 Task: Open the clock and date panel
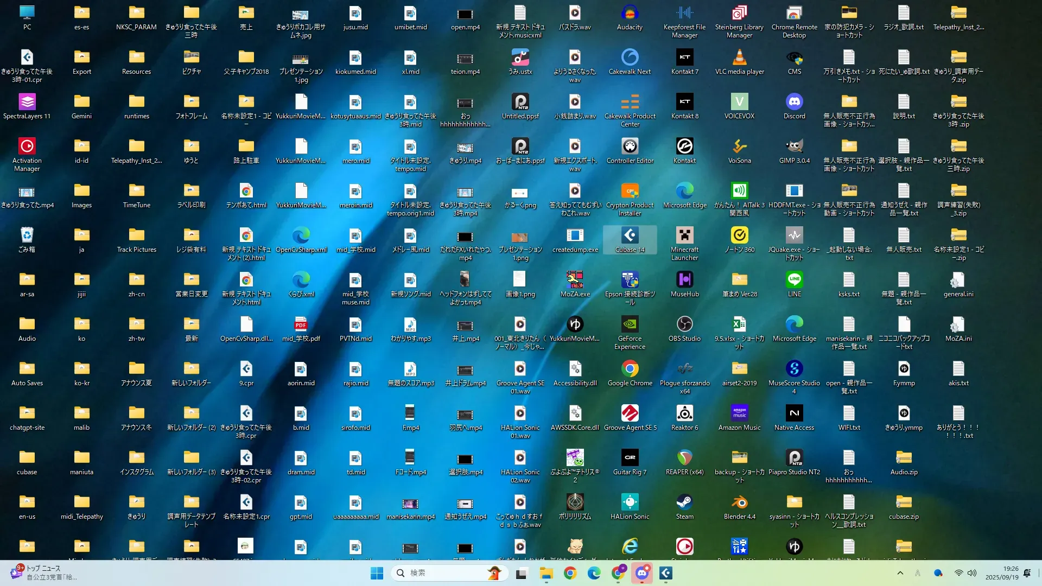point(1002,573)
